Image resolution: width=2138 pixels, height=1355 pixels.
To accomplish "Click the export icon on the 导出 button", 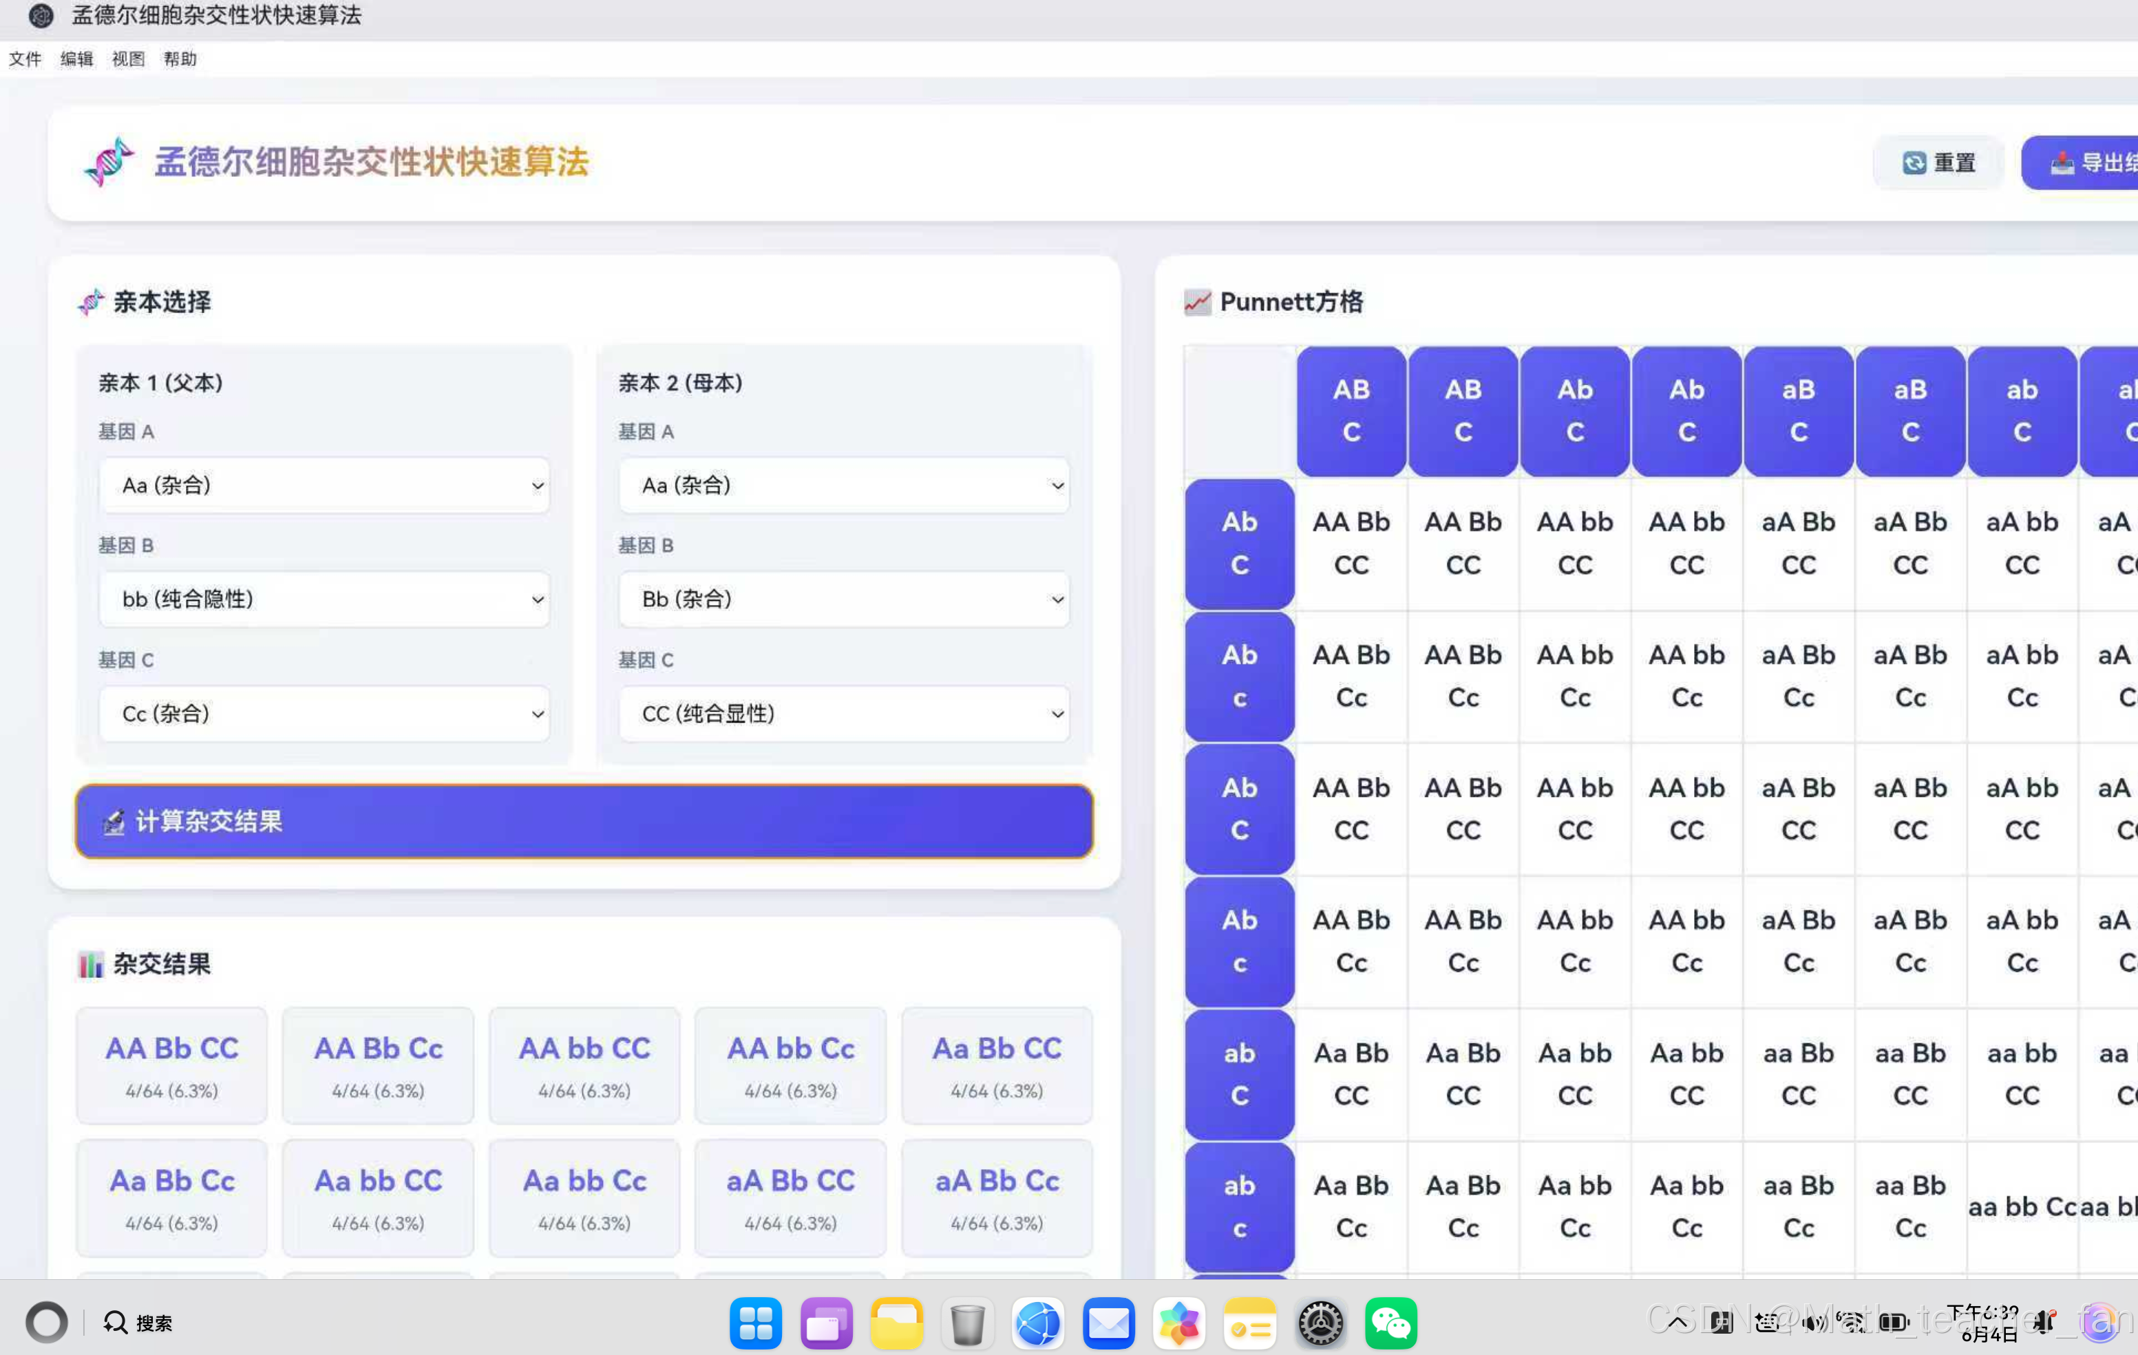I will tap(2062, 163).
